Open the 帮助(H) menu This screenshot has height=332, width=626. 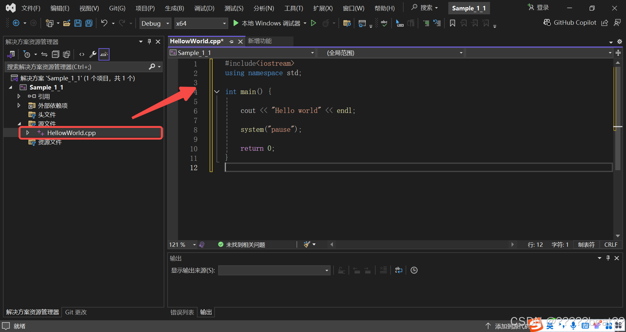pos(384,8)
